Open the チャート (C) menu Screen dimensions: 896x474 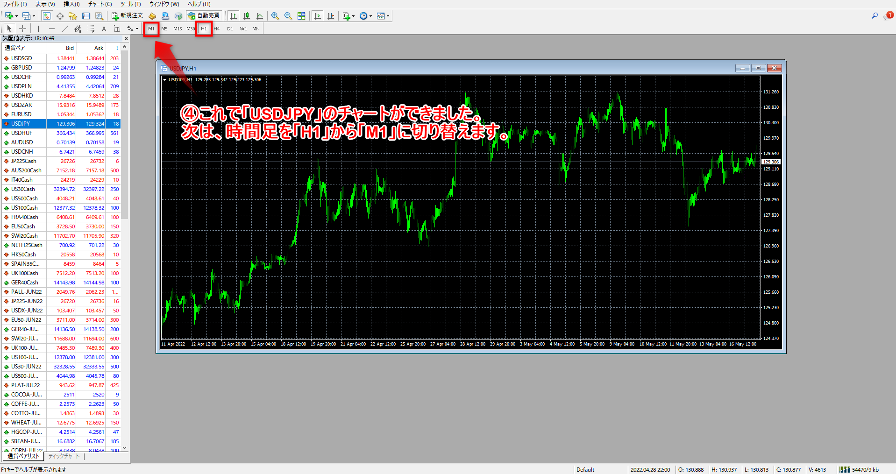pyautogui.click(x=100, y=4)
